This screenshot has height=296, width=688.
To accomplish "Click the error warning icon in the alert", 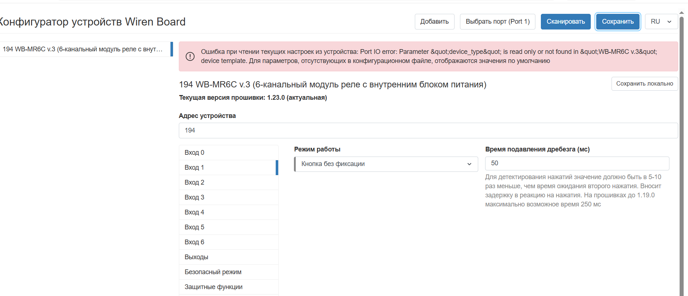I will click(x=190, y=56).
